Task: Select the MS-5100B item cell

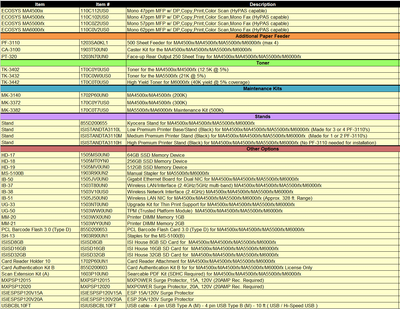Action: point(13,173)
